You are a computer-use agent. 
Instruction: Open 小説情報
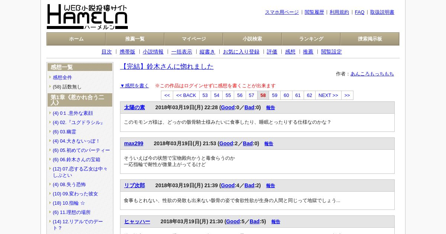(x=153, y=52)
